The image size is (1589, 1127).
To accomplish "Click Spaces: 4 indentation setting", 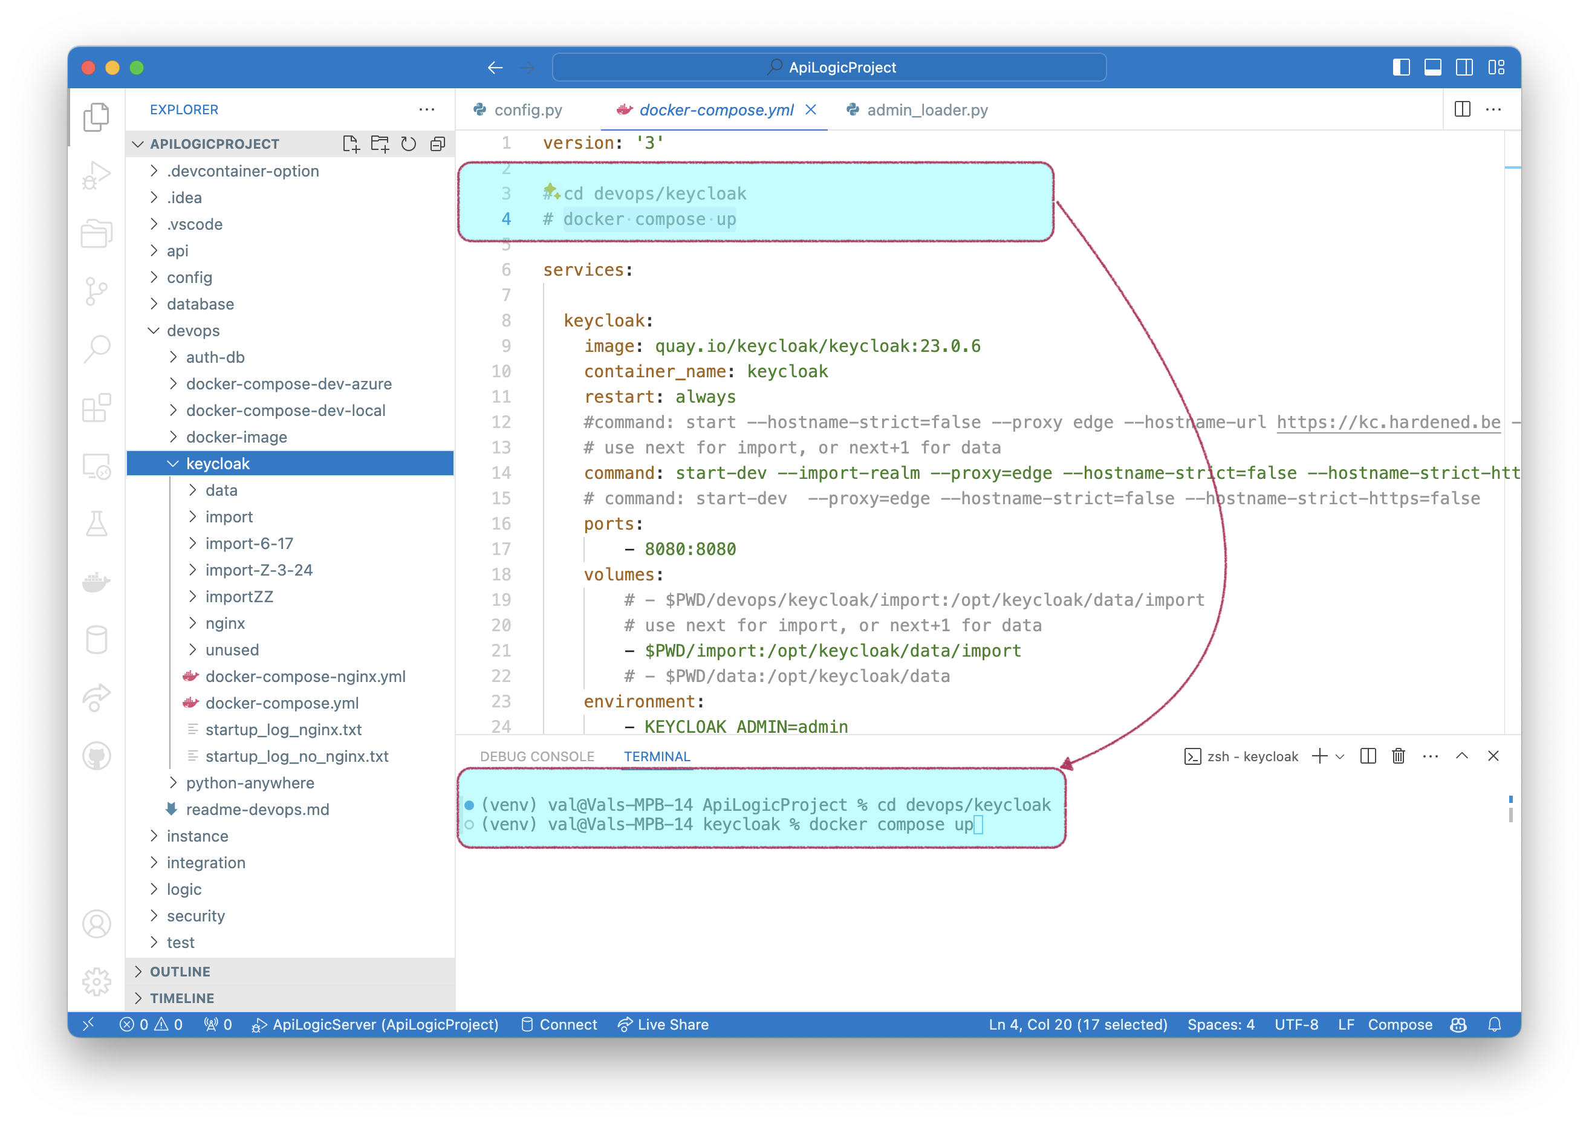I will click(1221, 1024).
